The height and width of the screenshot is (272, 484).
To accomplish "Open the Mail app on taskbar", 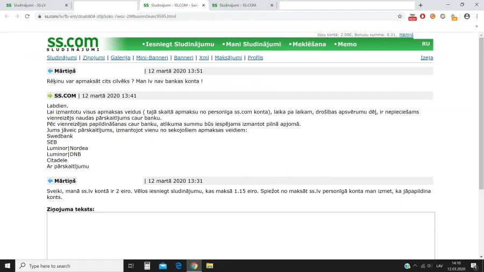I will tap(163, 266).
